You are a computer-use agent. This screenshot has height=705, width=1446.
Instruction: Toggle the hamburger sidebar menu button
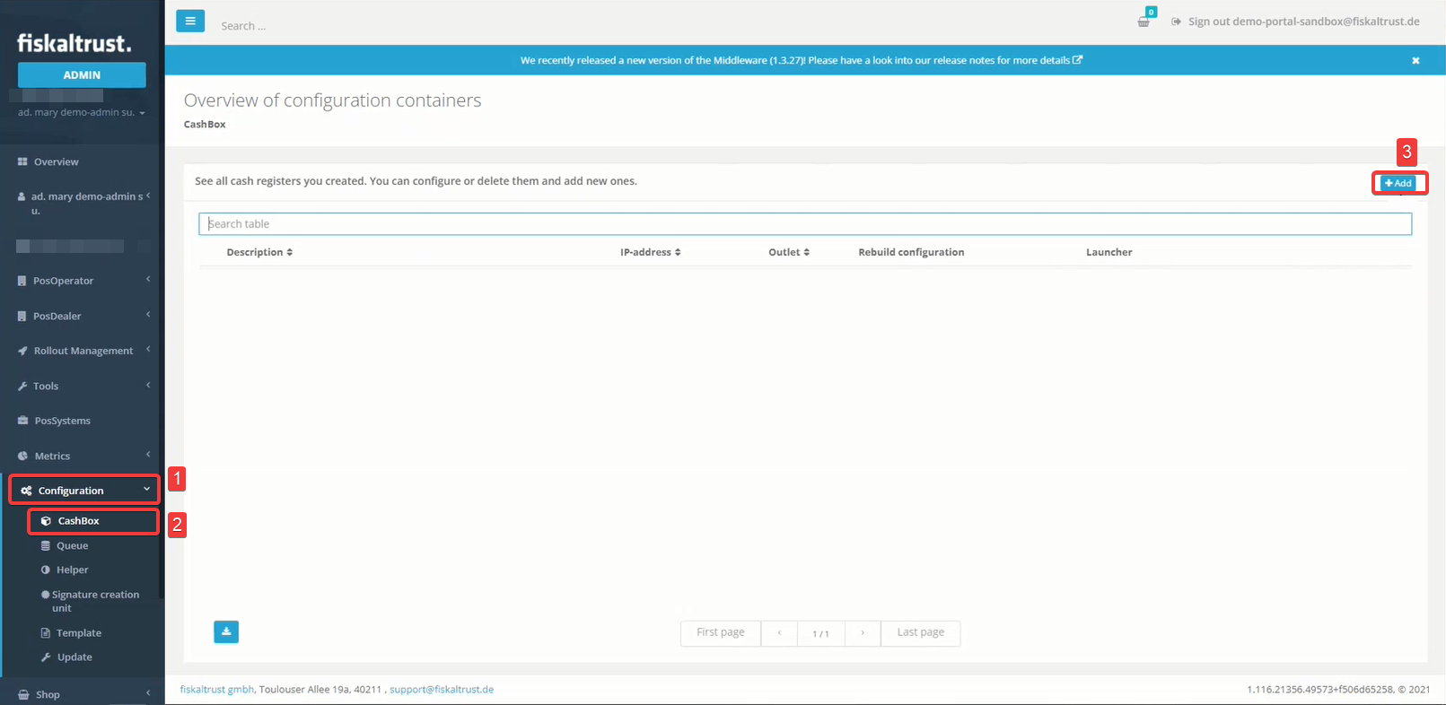coord(190,21)
